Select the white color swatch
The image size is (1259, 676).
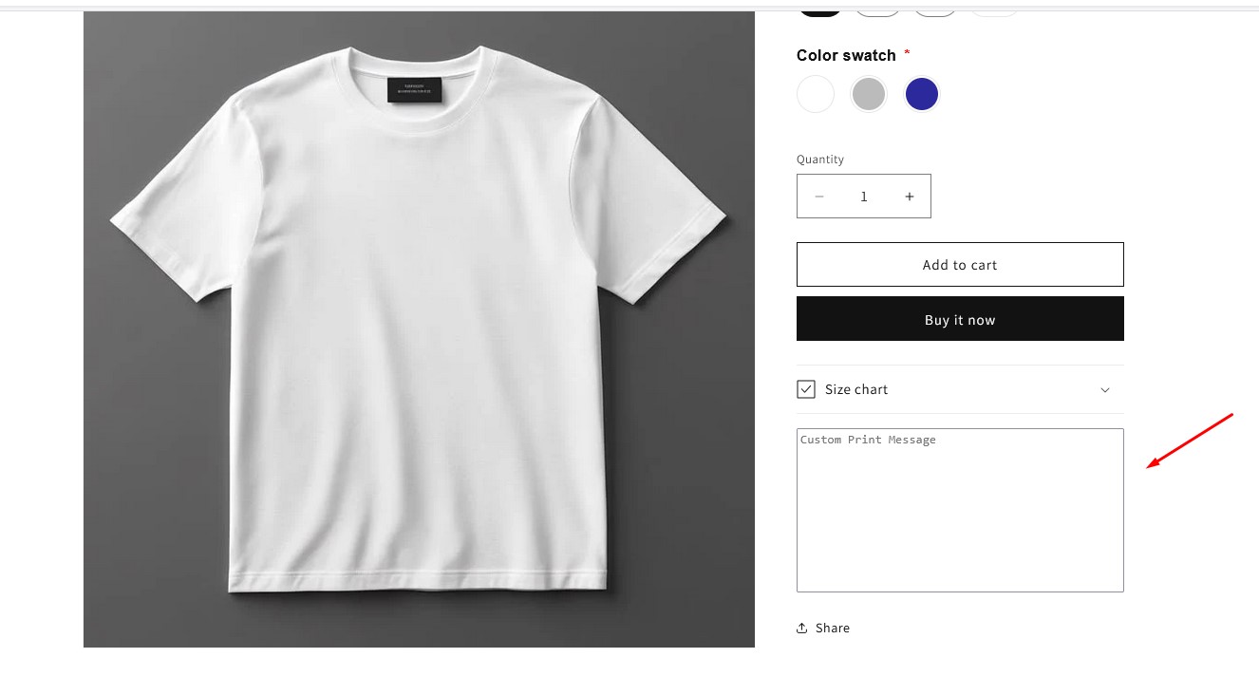815,93
